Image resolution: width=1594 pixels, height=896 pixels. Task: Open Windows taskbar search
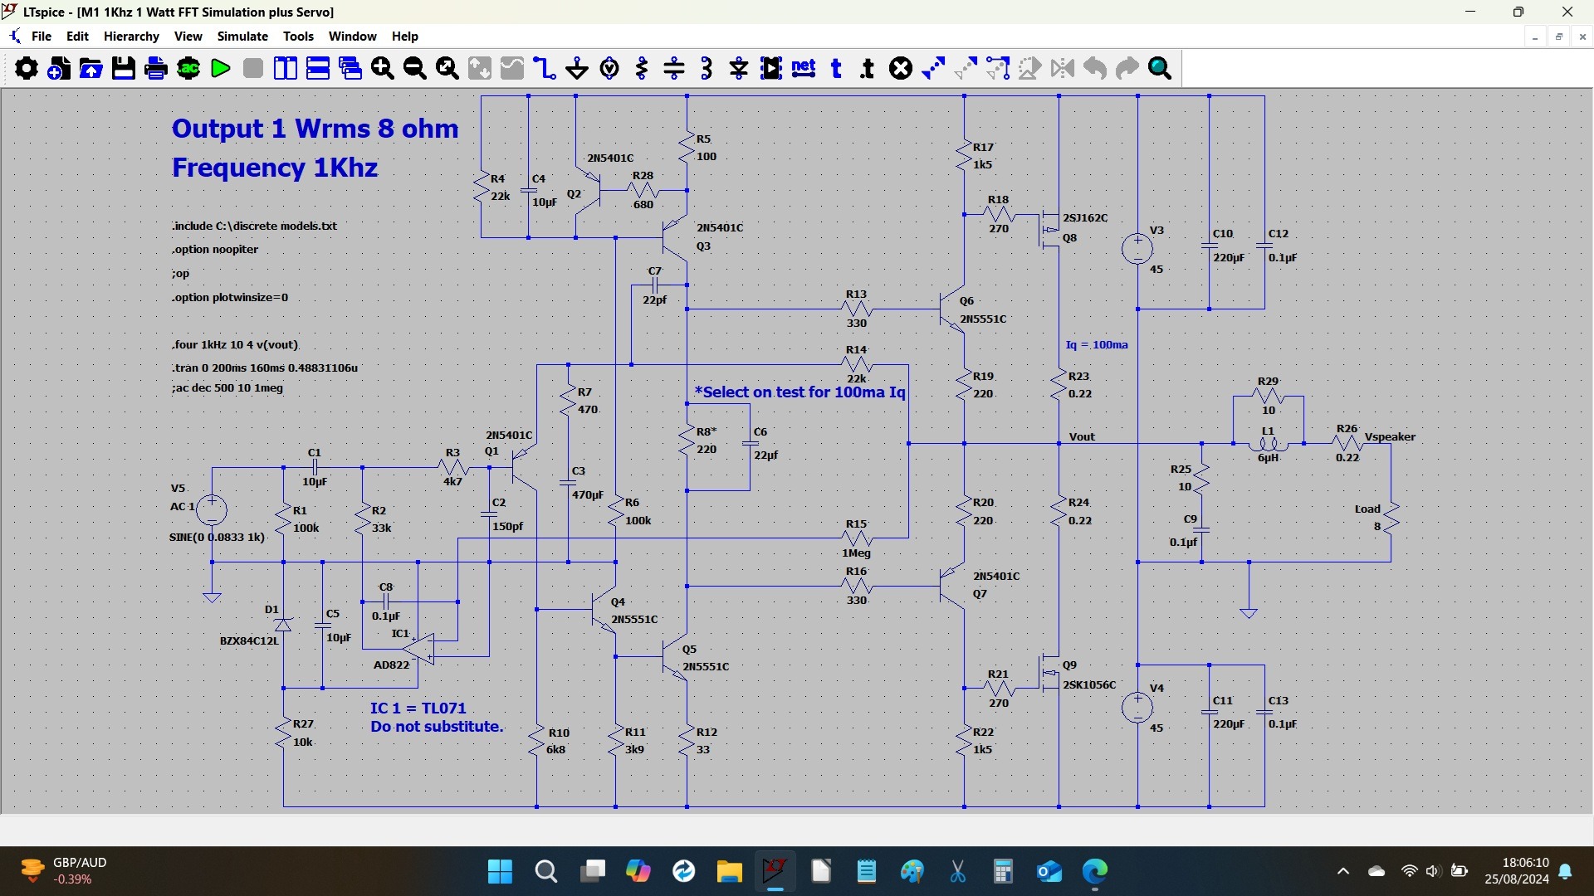coord(545,871)
